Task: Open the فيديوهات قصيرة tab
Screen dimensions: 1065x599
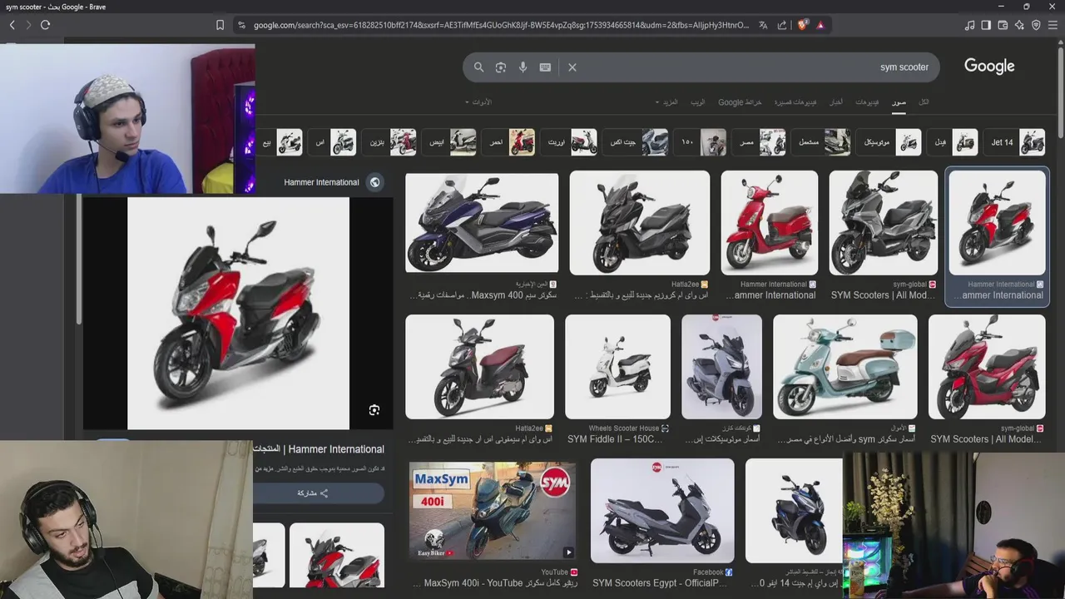Action: pos(795,102)
